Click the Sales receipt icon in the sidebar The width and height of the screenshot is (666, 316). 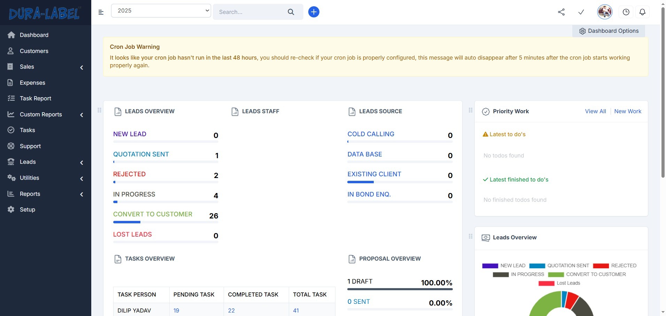(x=10, y=67)
